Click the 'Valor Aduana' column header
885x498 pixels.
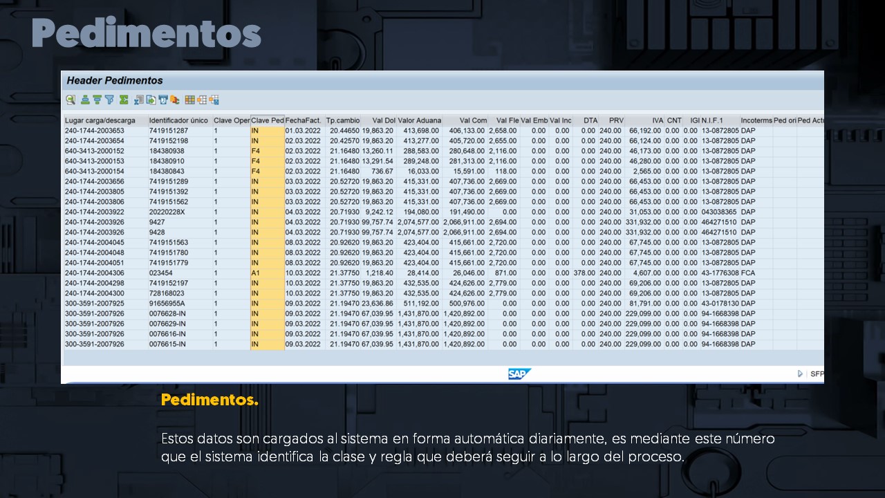pyautogui.click(x=419, y=120)
